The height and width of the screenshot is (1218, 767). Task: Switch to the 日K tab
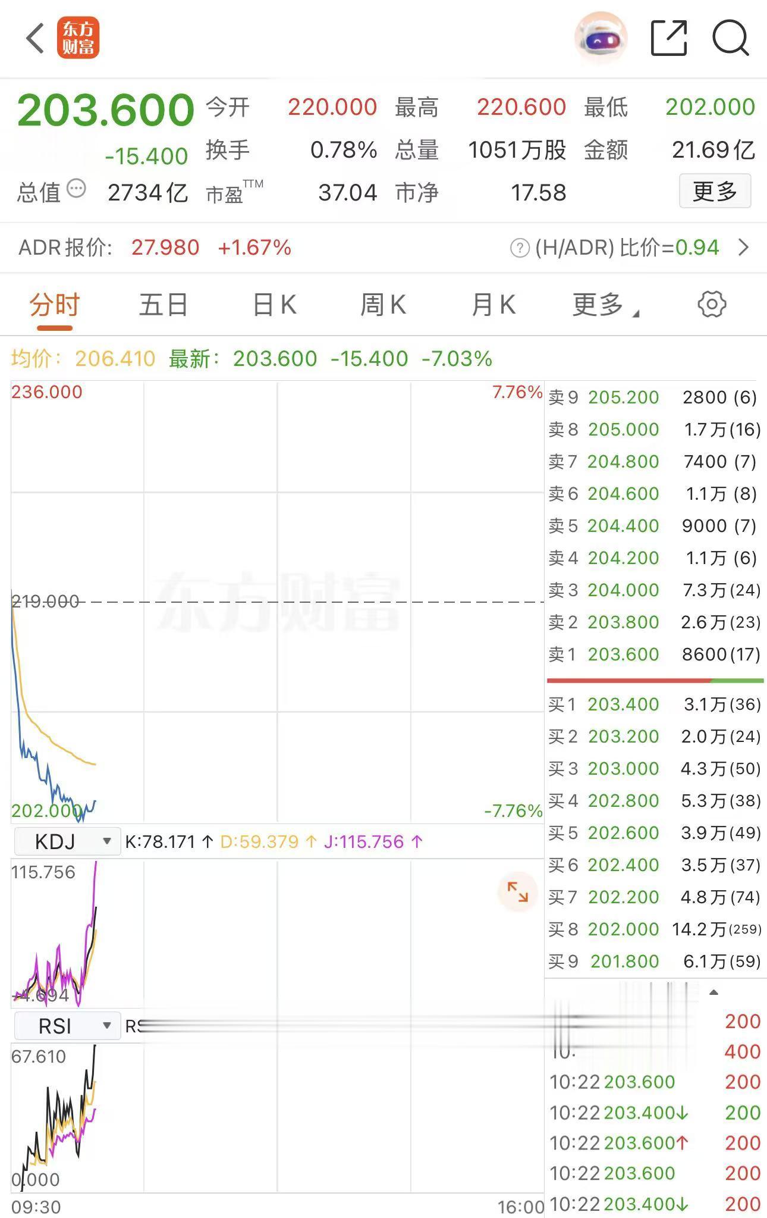point(274,305)
